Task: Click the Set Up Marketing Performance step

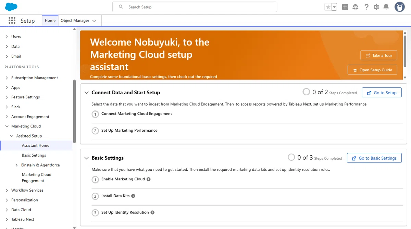Action: (x=129, y=130)
